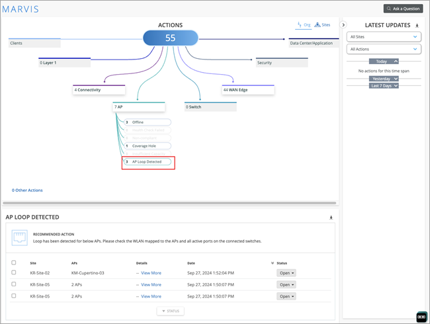Viewport: 430px width, 324px height.
Task: Click View More for KM-Cupertino-03
Action: [x=151, y=273]
